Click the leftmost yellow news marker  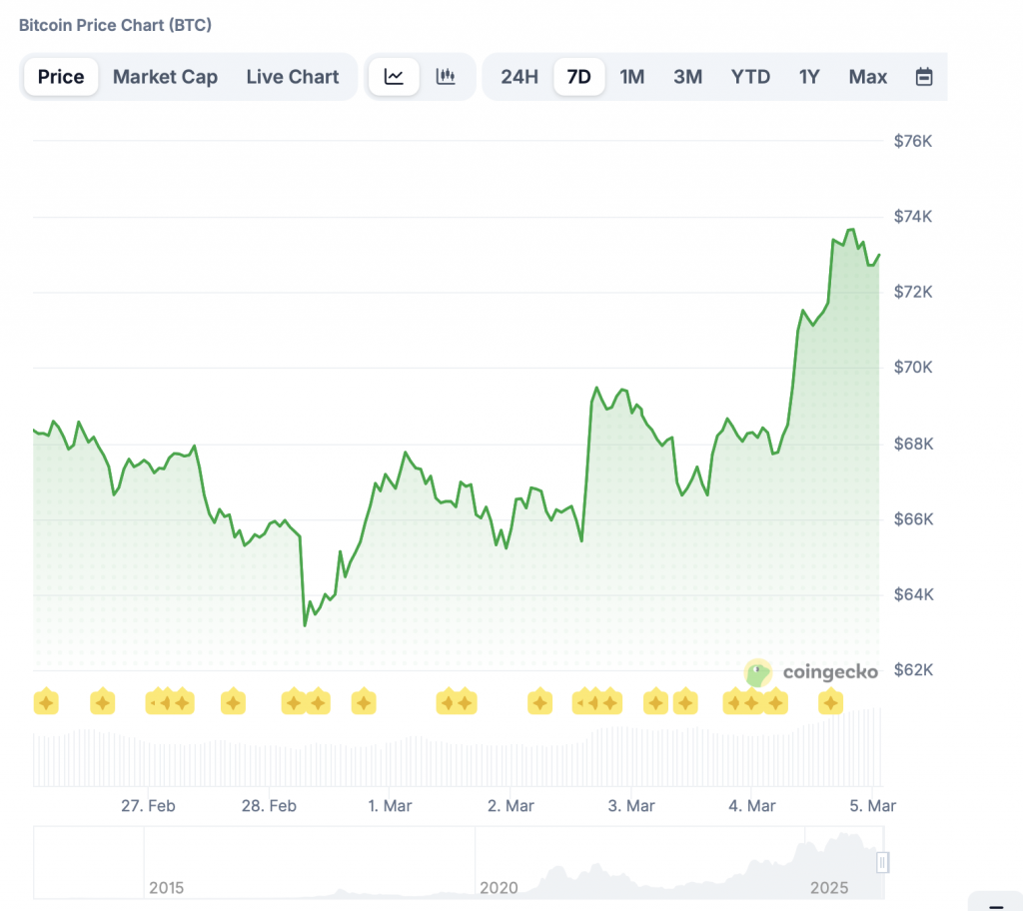pos(45,702)
